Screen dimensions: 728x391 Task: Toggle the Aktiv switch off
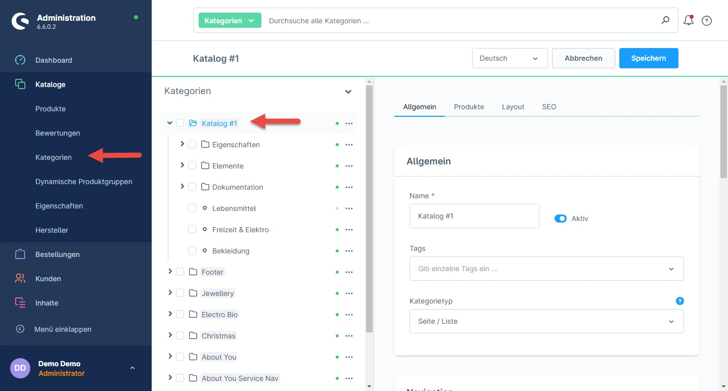pos(560,219)
